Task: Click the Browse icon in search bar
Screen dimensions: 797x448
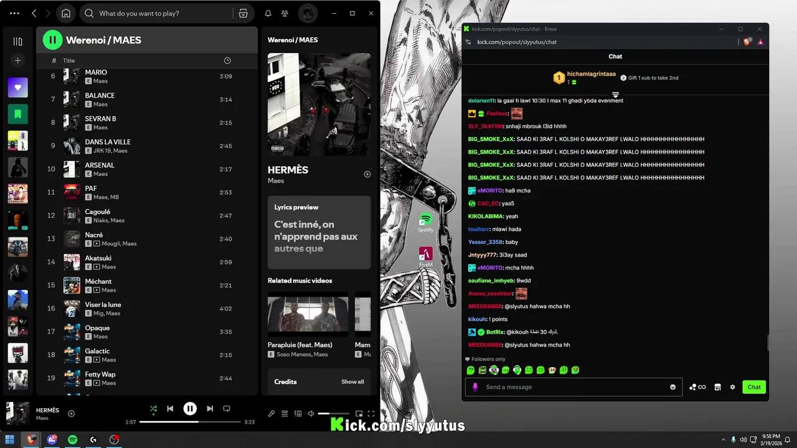Action: tap(243, 13)
